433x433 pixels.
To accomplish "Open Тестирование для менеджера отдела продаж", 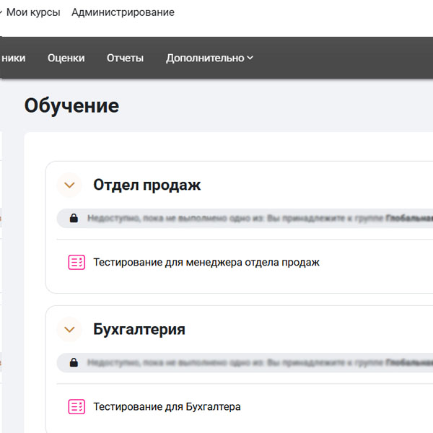I will [x=206, y=263].
